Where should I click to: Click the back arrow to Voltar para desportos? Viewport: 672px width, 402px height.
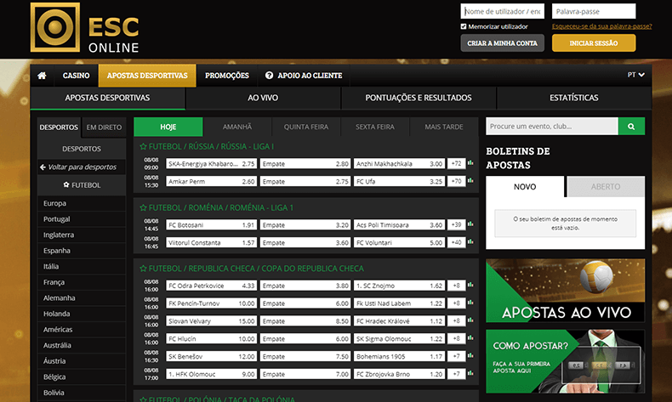point(43,167)
